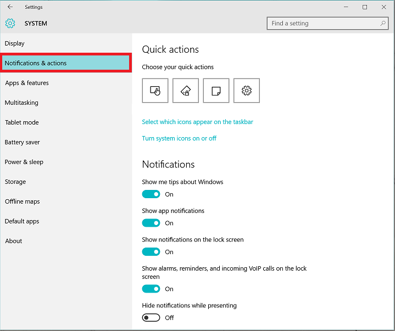The width and height of the screenshot is (395, 331).
Task: Turn off Show me tips about Windows
Action: click(x=151, y=194)
